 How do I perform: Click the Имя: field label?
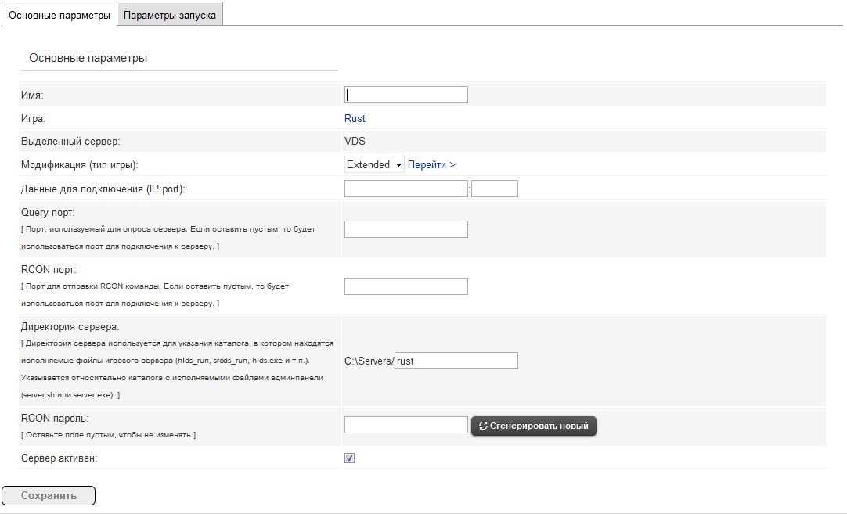point(32,95)
